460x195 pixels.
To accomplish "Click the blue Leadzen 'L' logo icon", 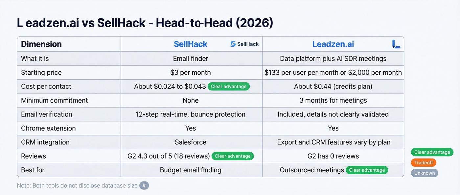I will 396,44.
